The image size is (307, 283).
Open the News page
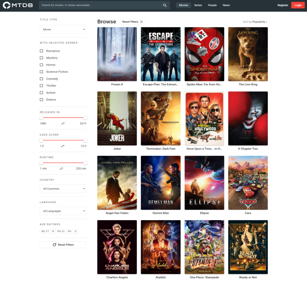coord(226,5)
